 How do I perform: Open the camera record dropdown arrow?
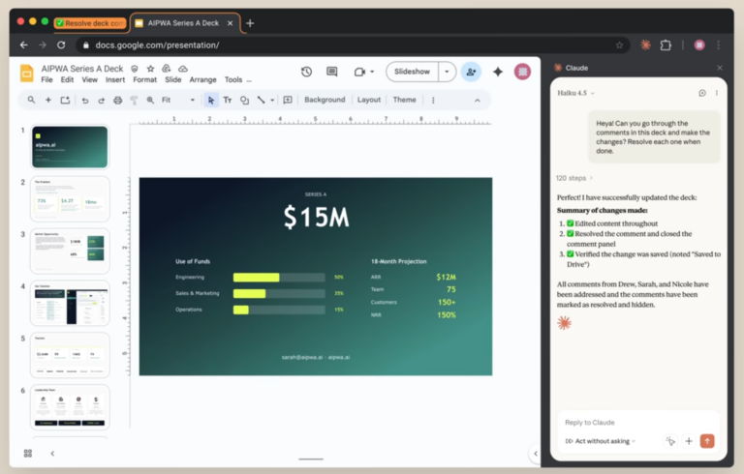[372, 72]
